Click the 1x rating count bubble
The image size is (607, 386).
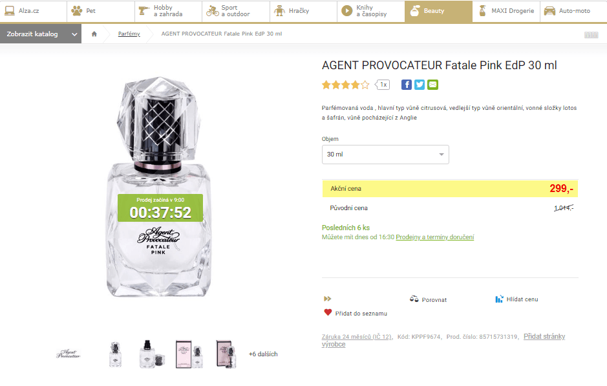(x=383, y=84)
